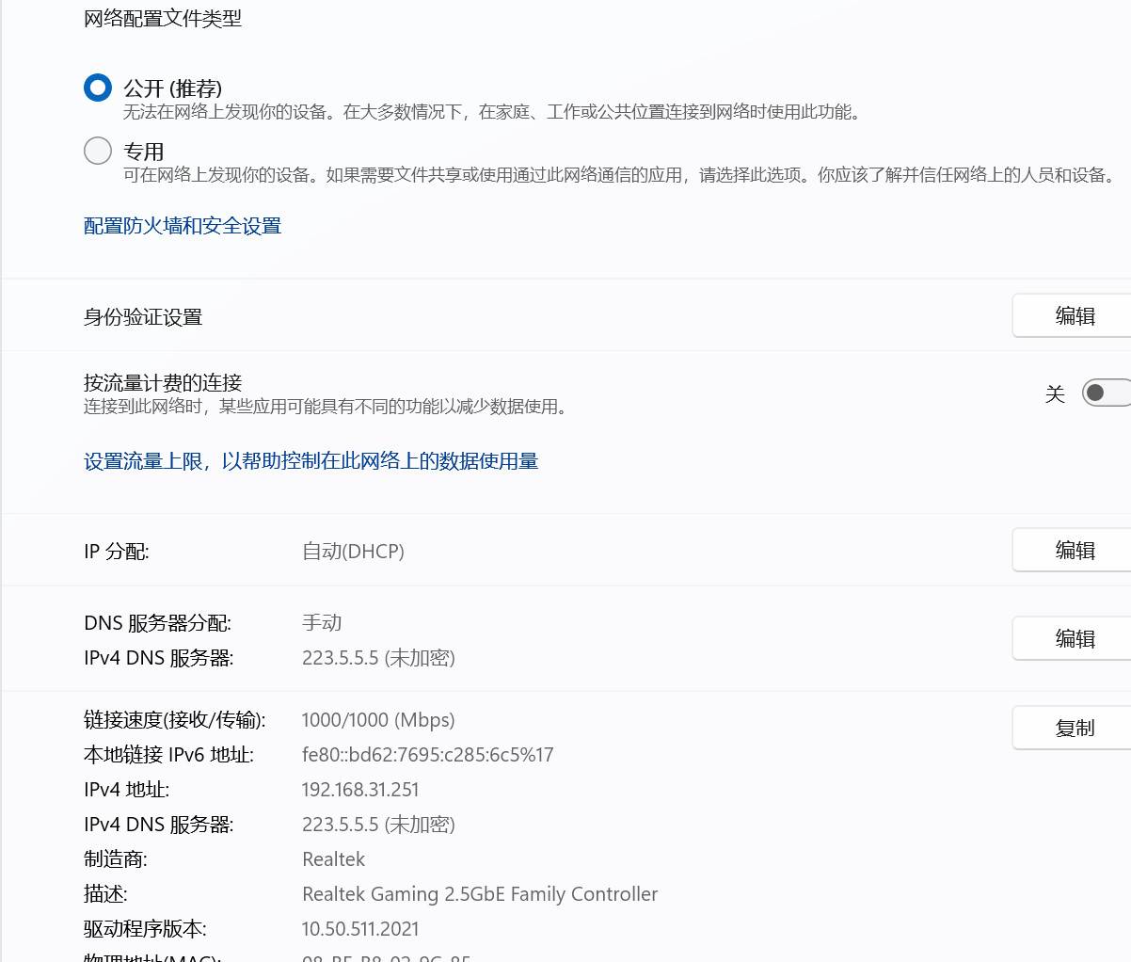Click the 192.168.31.251 IPv4 address
The image size is (1131, 962).
click(360, 790)
